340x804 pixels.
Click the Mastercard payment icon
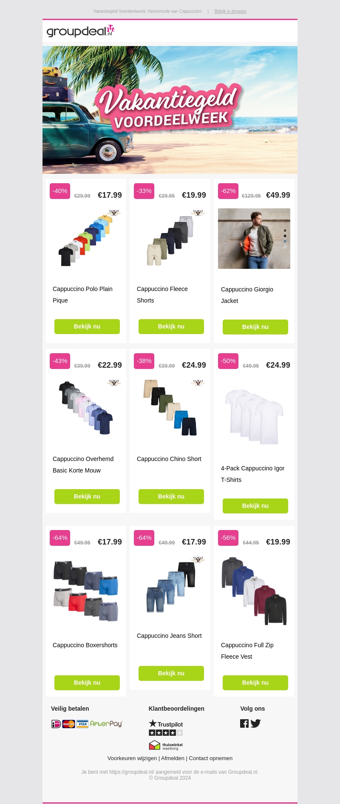tap(68, 724)
